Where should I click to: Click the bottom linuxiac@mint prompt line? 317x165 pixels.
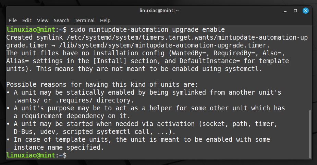click(36, 155)
